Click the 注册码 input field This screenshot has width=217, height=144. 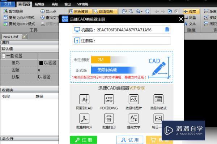point(122,41)
